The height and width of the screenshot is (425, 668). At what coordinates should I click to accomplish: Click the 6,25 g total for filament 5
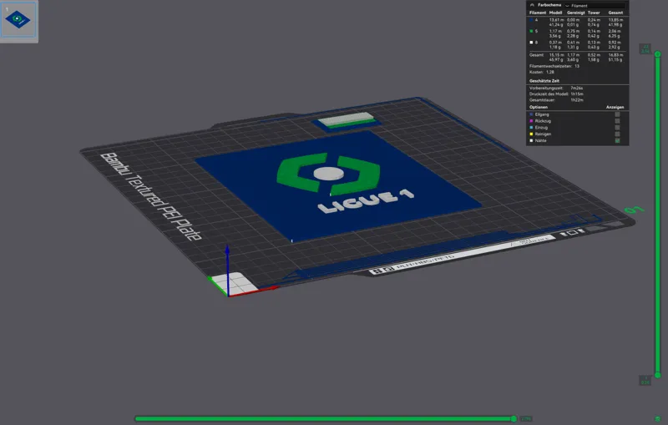[x=615, y=36]
